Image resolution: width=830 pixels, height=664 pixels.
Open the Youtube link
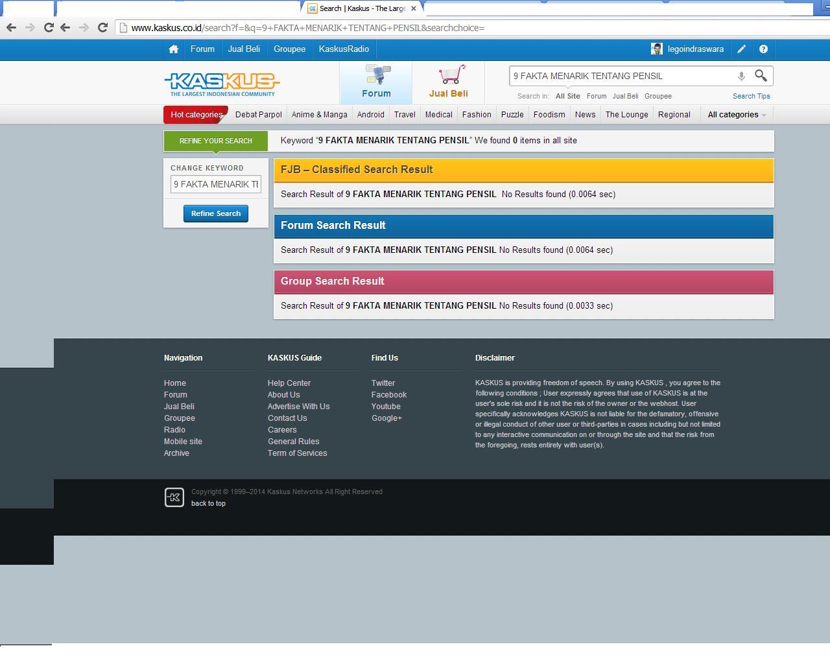click(x=386, y=407)
